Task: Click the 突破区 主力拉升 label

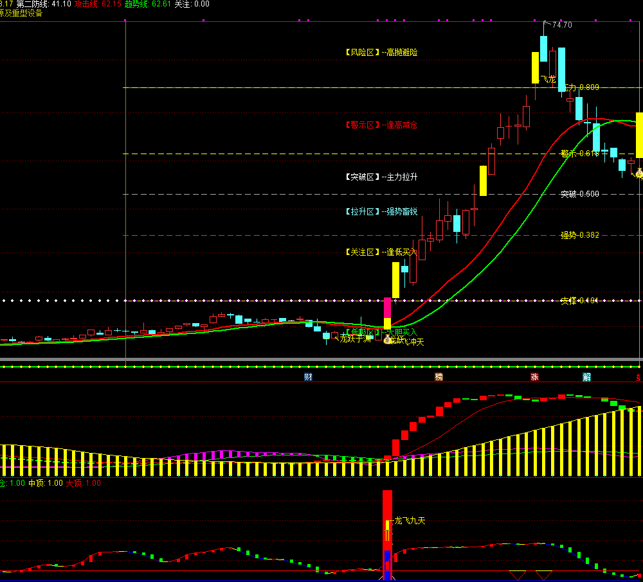Action: 381,177
